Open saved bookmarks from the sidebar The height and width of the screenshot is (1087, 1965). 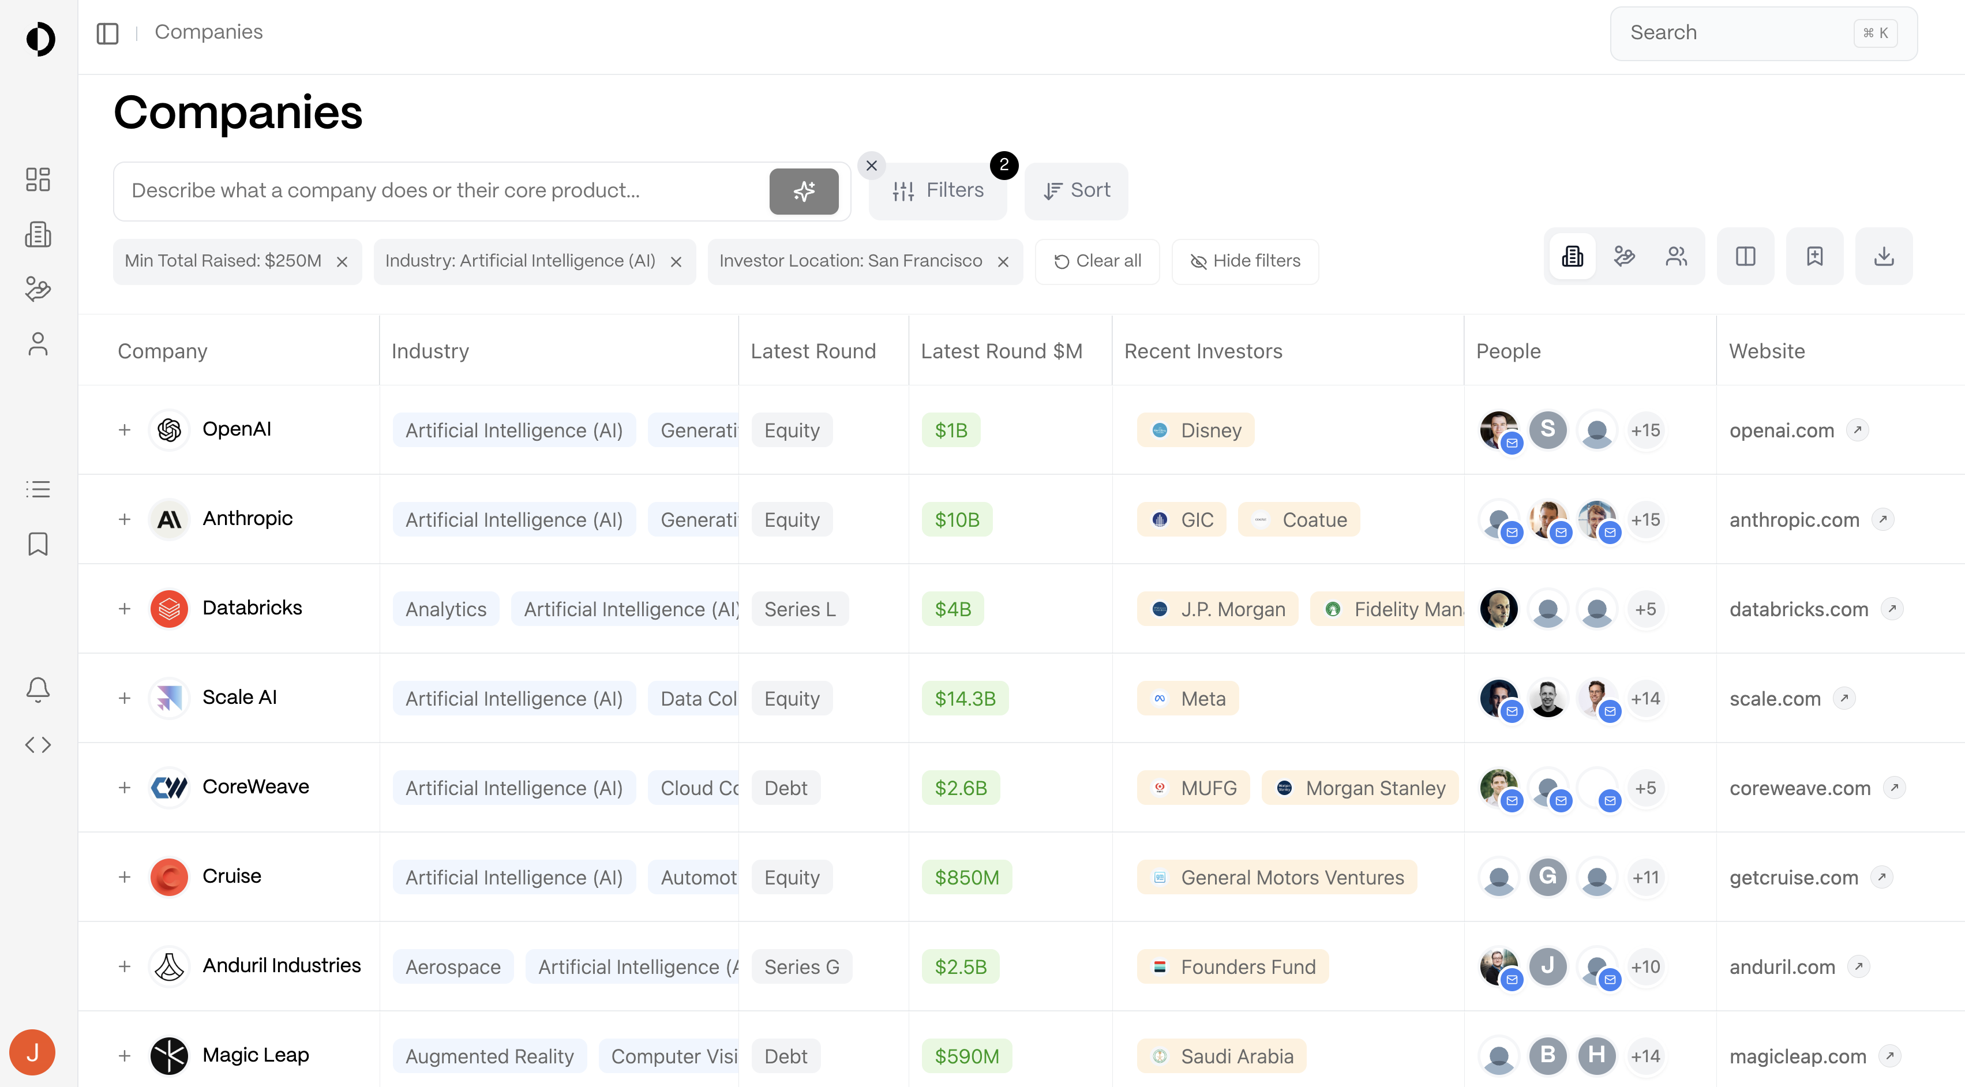[x=38, y=544]
